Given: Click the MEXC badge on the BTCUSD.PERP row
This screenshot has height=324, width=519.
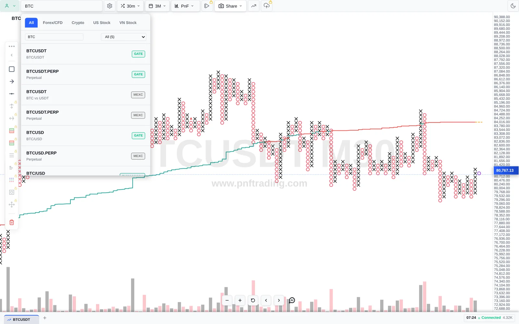Looking at the screenshot, I should point(138,156).
